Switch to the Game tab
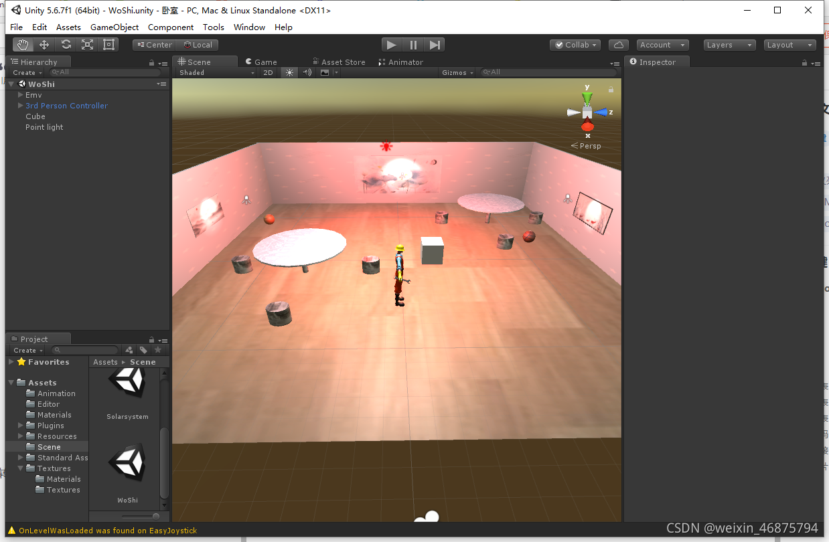 click(260, 62)
